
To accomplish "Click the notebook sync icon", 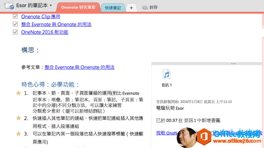I will [x=9, y=6].
